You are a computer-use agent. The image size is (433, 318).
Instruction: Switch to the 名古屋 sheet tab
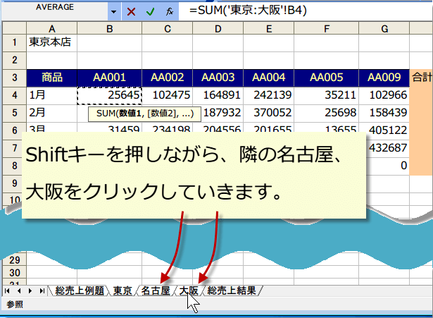(x=156, y=291)
